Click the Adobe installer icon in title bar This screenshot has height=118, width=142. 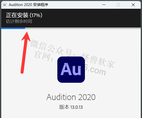click(5, 5)
